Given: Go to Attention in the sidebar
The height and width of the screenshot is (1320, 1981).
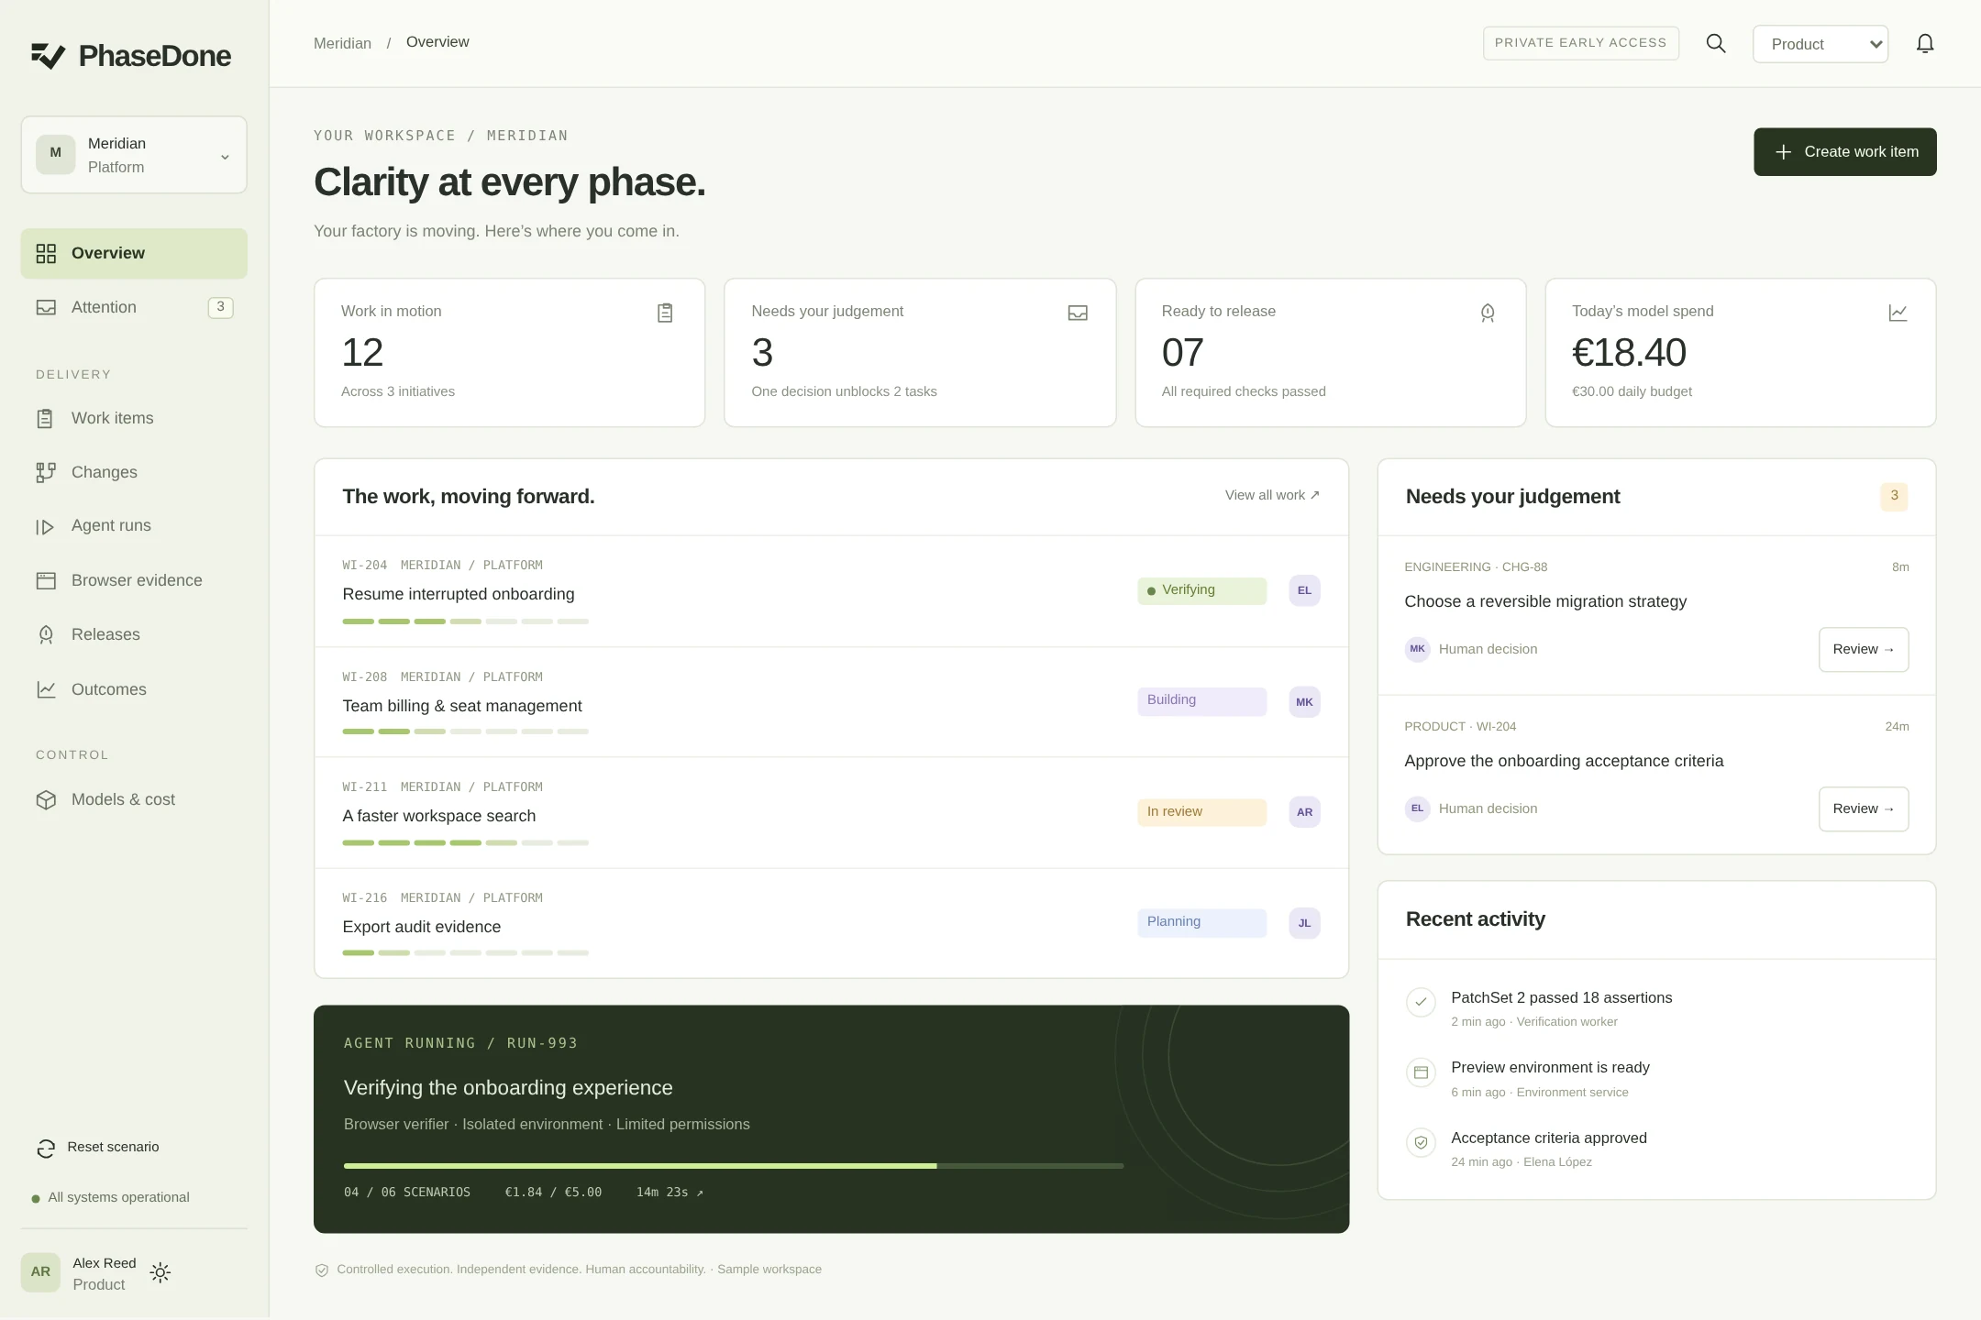Looking at the screenshot, I should [x=134, y=307].
